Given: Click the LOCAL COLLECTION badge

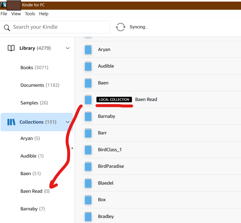Looking at the screenshot, I should 114,99.
